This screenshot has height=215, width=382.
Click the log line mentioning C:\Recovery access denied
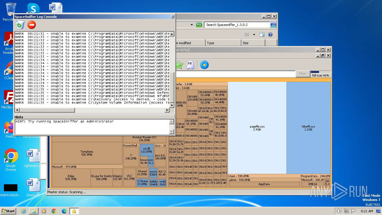[x=92, y=99]
